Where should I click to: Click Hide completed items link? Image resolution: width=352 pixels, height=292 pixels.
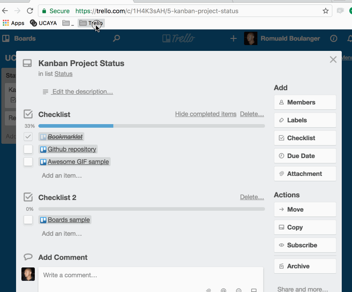pyautogui.click(x=206, y=114)
